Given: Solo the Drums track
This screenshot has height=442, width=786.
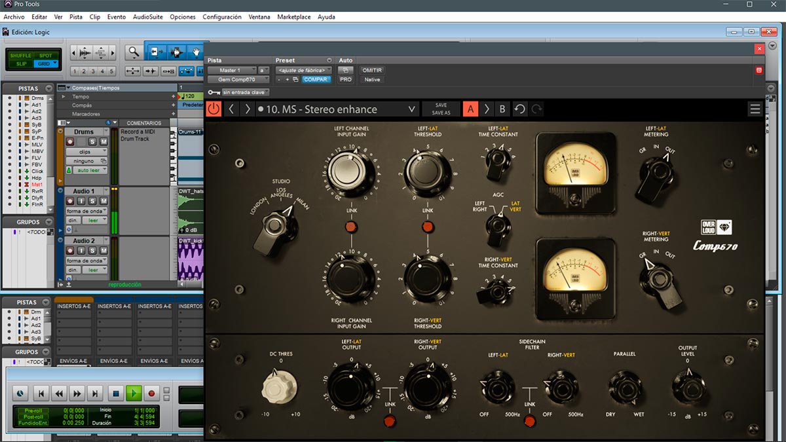Looking at the screenshot, I should (x=92, y=141).
